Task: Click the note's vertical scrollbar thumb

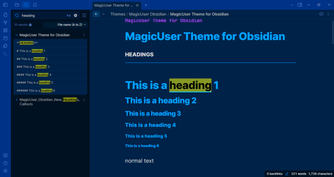Action: (333, 32)
